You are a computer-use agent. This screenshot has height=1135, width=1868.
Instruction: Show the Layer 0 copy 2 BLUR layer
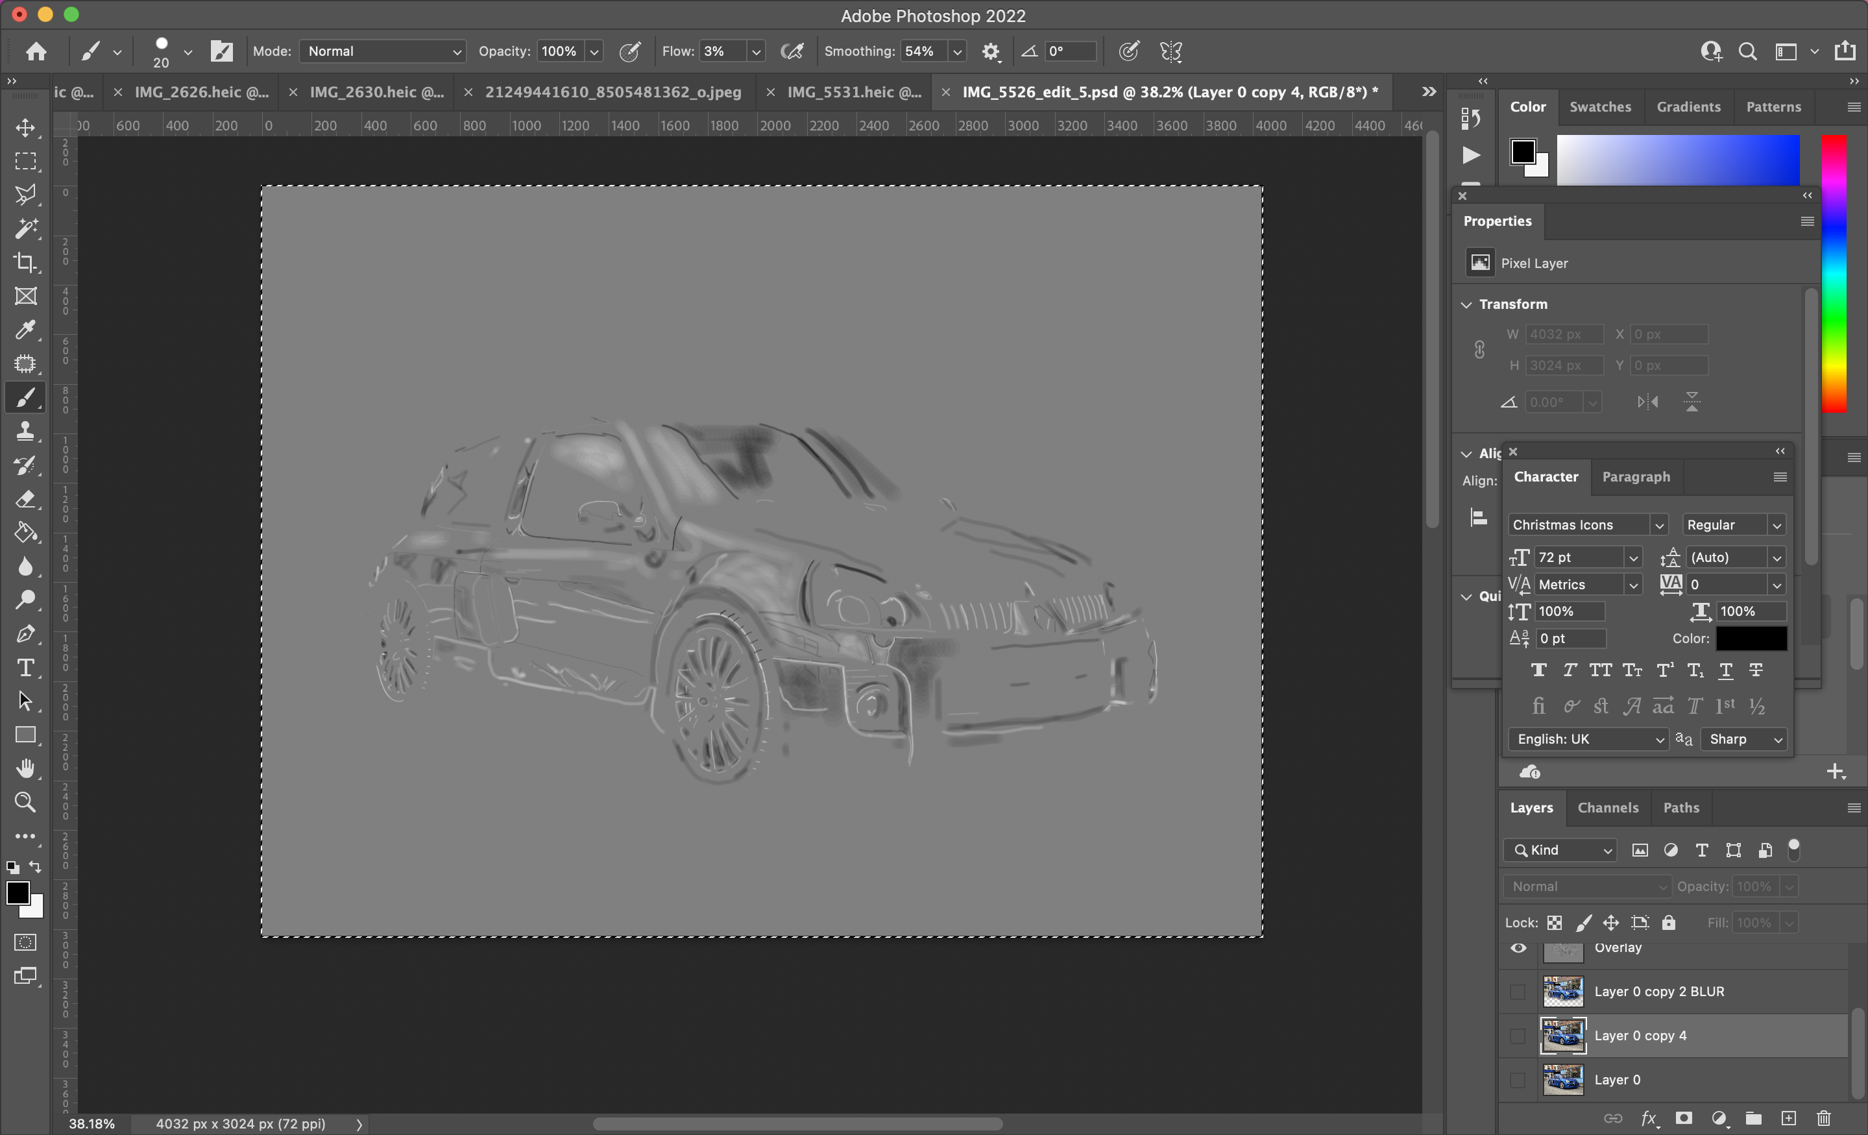1518,992
